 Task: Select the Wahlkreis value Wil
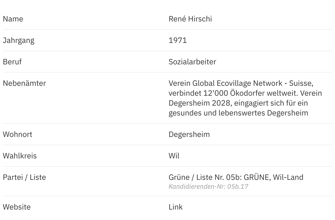point(174,156)
